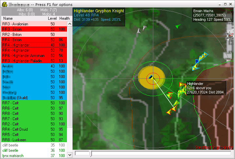
Task: Click the Albs: 6 (8) count label
Action: pos(25,10)
